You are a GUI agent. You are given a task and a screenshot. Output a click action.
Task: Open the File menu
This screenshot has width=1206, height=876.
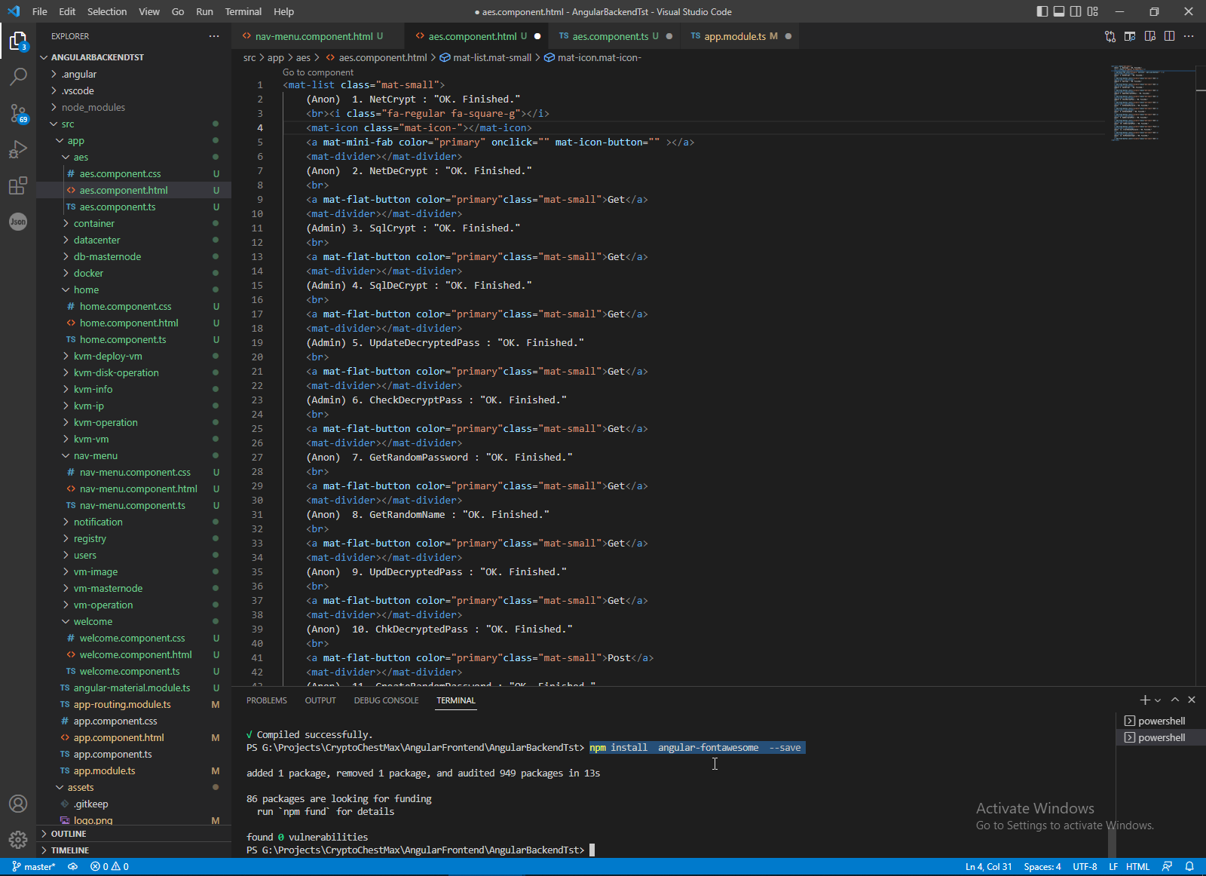(40, 11)
